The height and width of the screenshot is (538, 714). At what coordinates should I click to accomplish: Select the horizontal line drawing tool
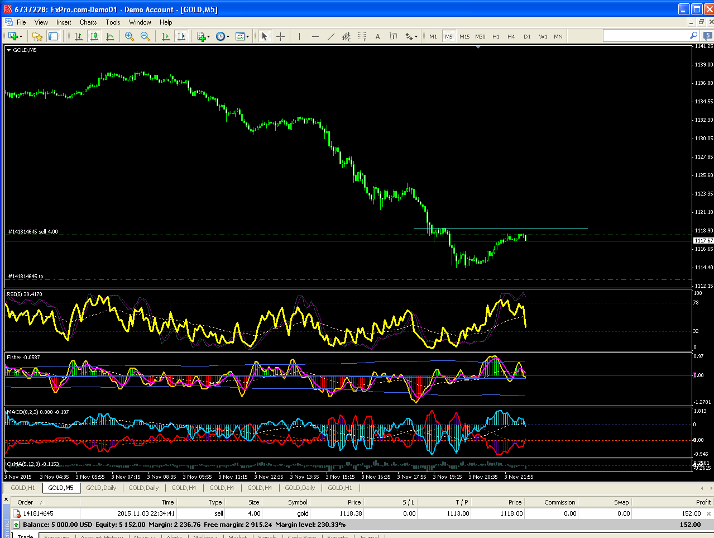click(x=315, y=36)
